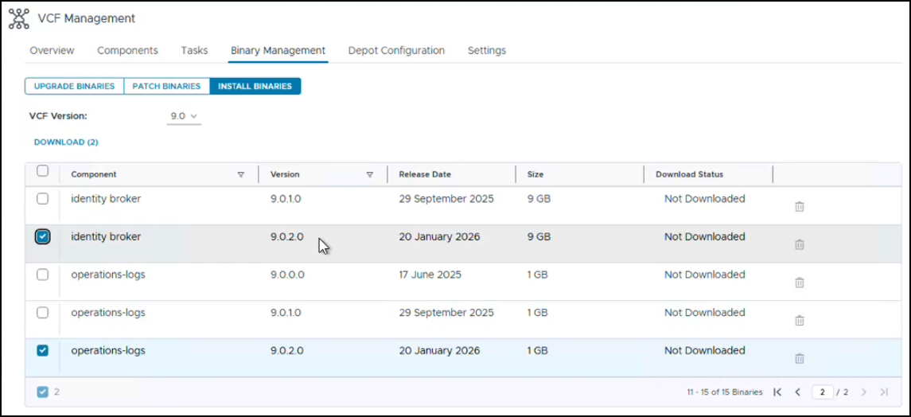Image resolution: width=911 pixels, height=417 pixels.
Task: Go to the Settings tab
Action: 487,50
